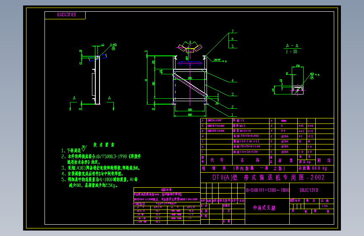364x236 pixels.
Task: Select the '角钢 75×75×6-1100' parts row name
Action: coord(246,147)
